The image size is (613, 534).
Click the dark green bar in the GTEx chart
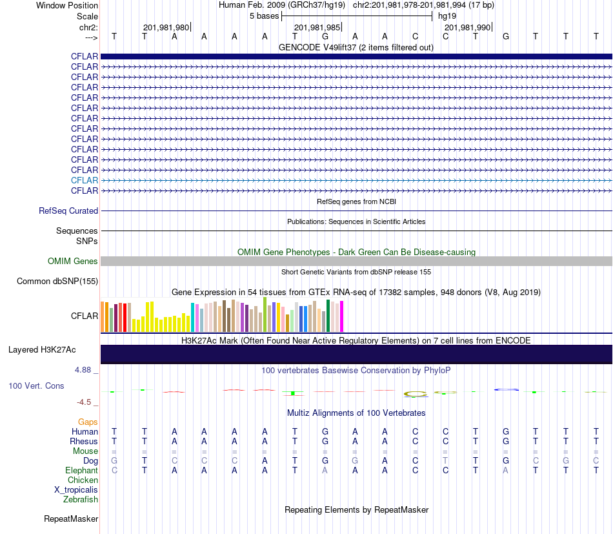pyautogui.click(x=328, y=316)
